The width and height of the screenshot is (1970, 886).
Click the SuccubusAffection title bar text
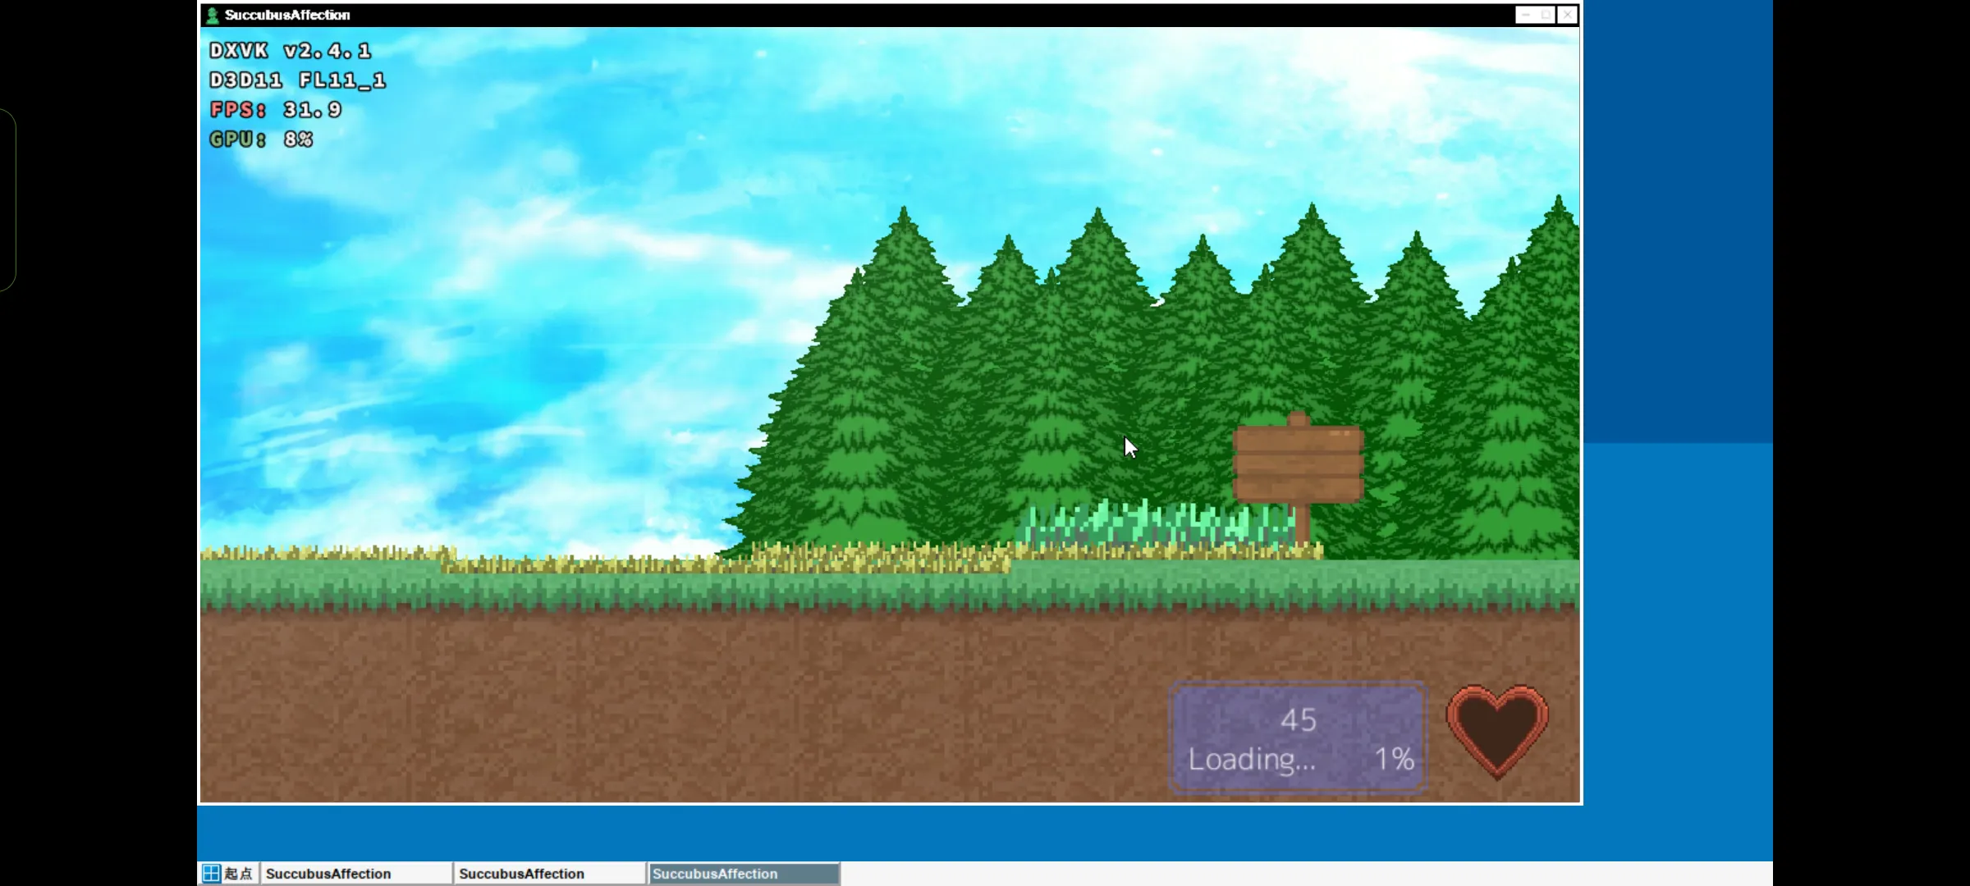click(287, 15)
